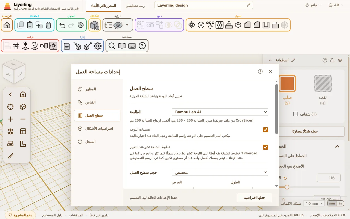Select the in unit toggle
Image resolution: width=350 pixels, height=219 pixels.
point(340,203)
